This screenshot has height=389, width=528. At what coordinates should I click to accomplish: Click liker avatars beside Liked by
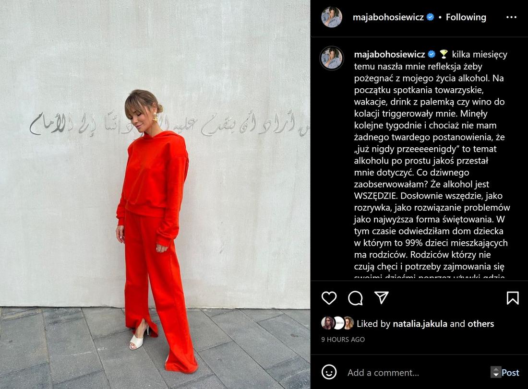[x=337, y=323]
